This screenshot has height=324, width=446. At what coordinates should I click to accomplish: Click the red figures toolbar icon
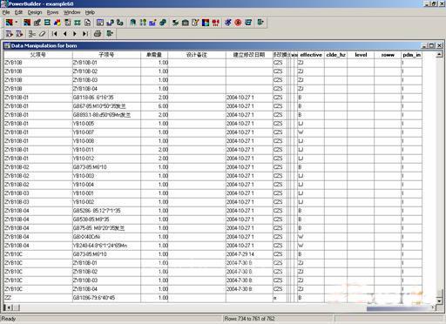tap(215, 23)
